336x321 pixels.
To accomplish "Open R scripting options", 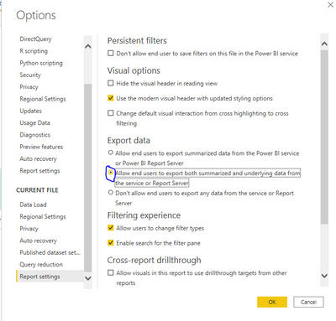I will [34, 51].
